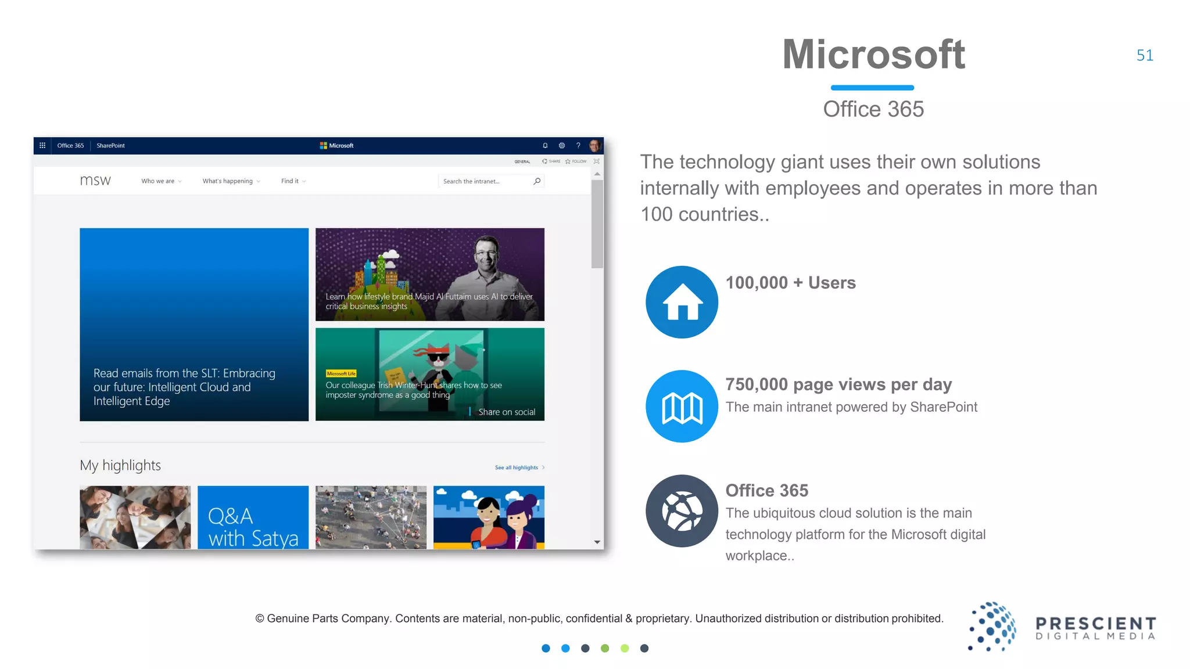Click the scrollbar down arrow
The image size is (1190, 669).
tap(597, 542)
